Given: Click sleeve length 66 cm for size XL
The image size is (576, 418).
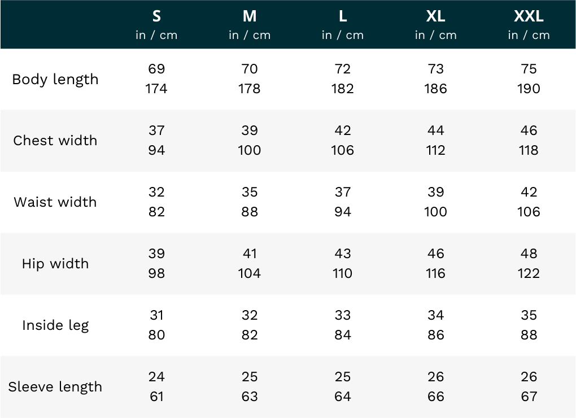Looking at the screenshot, I should 435,397.
